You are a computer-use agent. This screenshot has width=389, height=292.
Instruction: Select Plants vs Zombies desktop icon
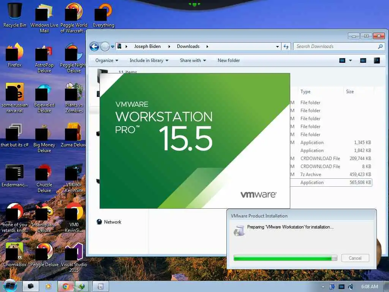pos(74,98)
